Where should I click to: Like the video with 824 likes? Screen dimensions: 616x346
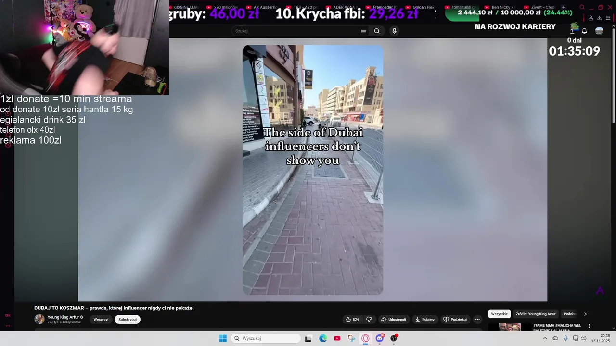[352, 319]
